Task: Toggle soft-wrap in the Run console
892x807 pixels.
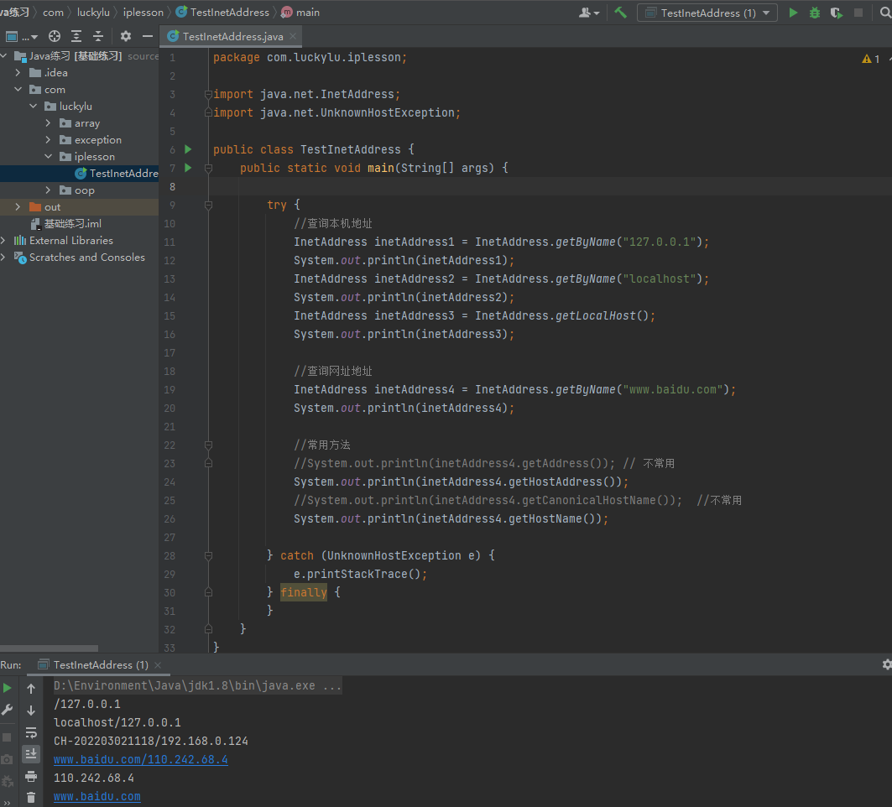Action: [x=31, y=732]
